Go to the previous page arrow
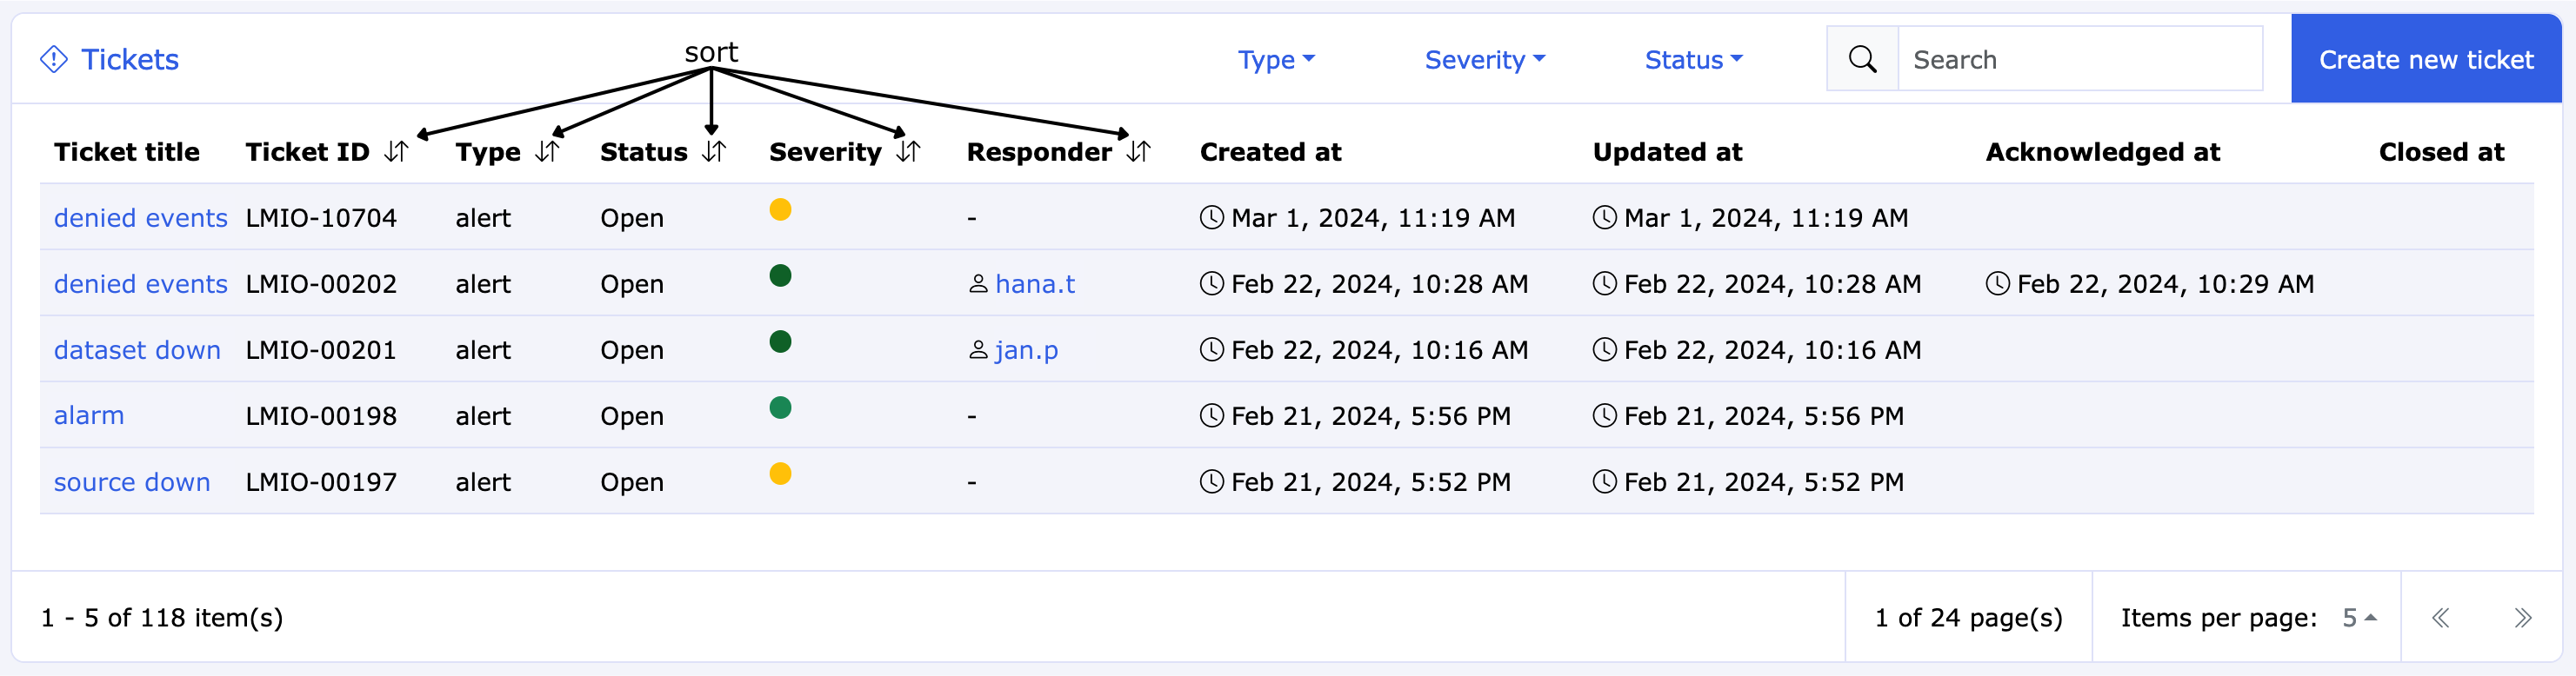 pos(2440,618)
